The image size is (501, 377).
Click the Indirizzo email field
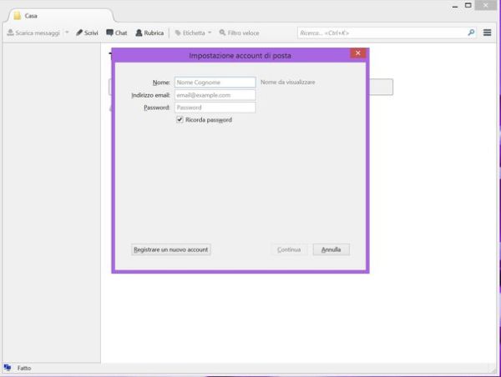[215, 95]
